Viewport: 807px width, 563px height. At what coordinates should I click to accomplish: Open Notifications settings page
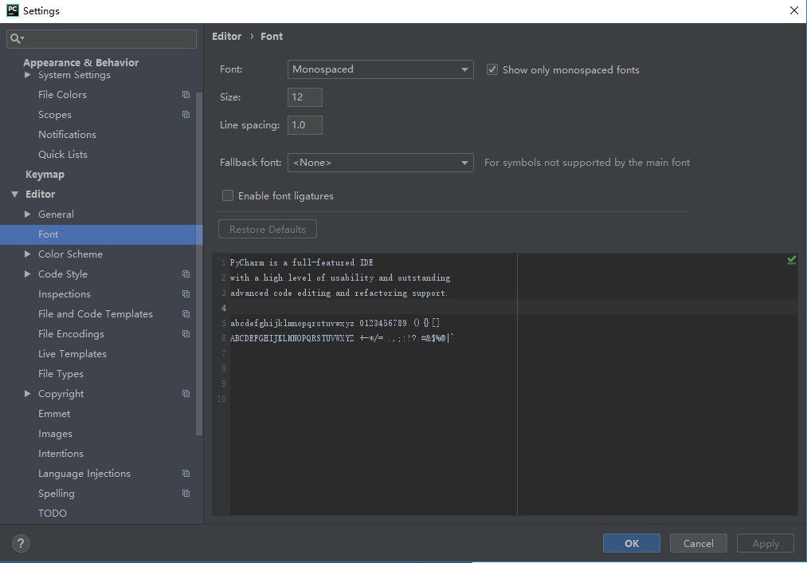tap(67, 135)
